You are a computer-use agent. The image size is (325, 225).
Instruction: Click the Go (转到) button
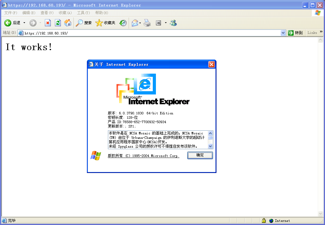click(296, 33)
